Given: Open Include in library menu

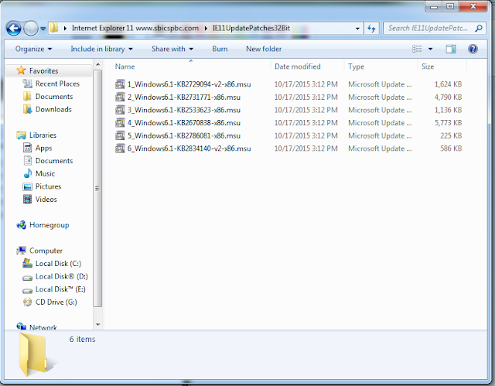Looking at the screenshot, I should (101, 49).
